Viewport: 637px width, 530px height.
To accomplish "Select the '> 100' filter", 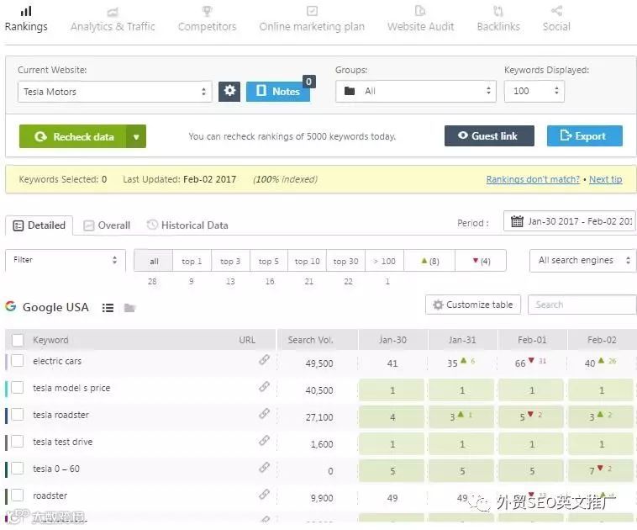I will [x=384, y=261].
